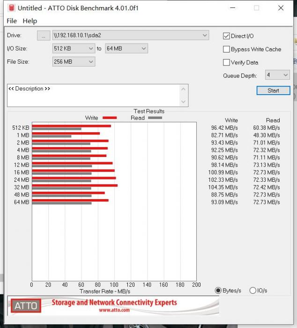
Task: Click the gray read bar for 1 MB
Action: pyautogui.click(x=52, y=136)
